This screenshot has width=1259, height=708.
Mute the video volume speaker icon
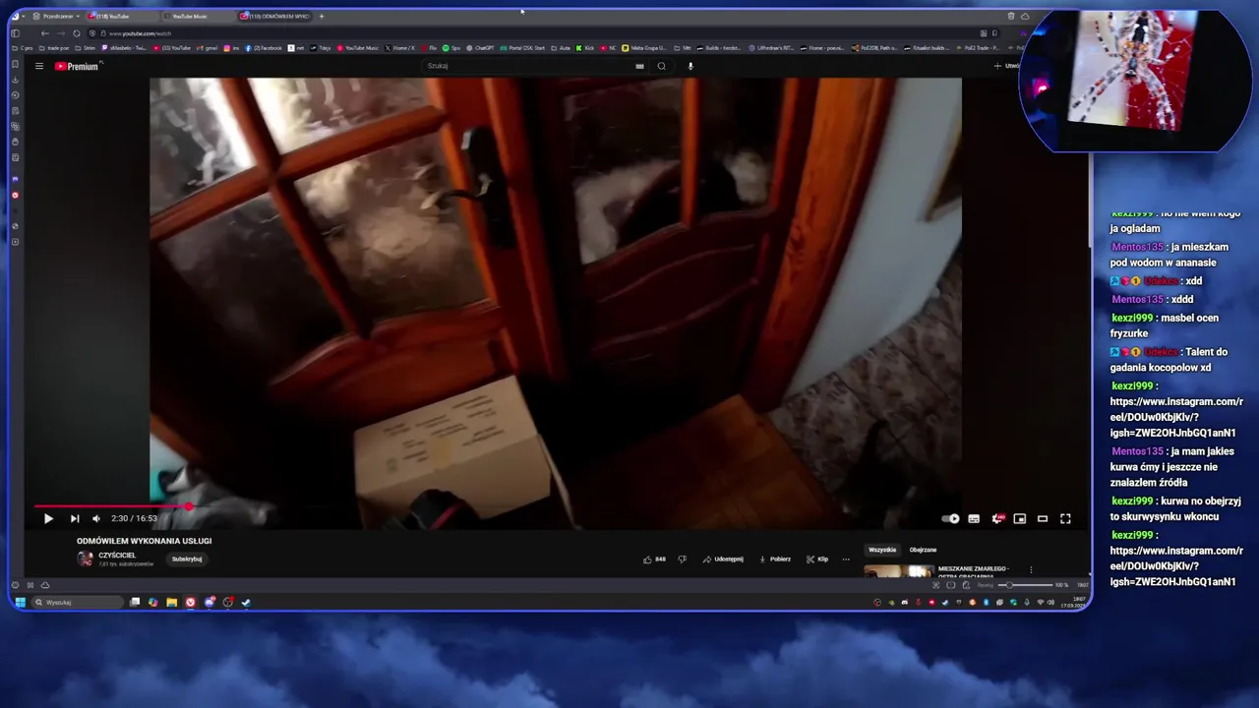pos(96,518)
